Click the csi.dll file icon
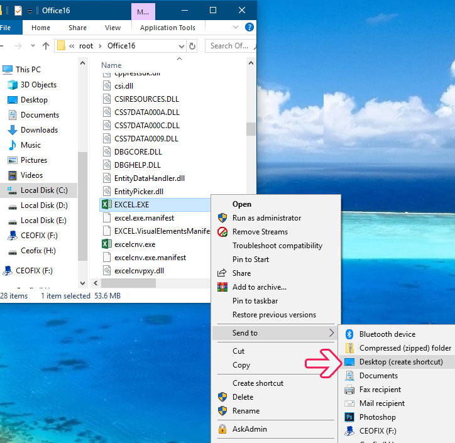Image resolution: width=455 pixels, height=443 pixels. coord(107,86)
